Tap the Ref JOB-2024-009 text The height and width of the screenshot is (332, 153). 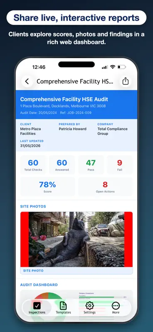pos(76,113)
